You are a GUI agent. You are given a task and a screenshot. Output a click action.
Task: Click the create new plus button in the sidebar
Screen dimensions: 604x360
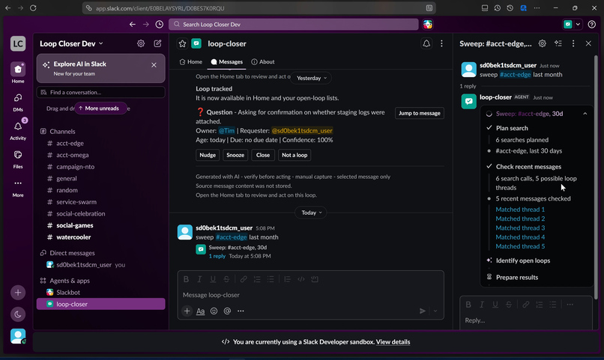click(x=18, y=293)
